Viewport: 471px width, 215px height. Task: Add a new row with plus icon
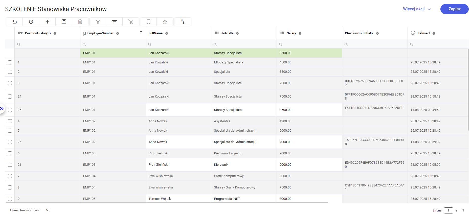(x=48, y=22)
